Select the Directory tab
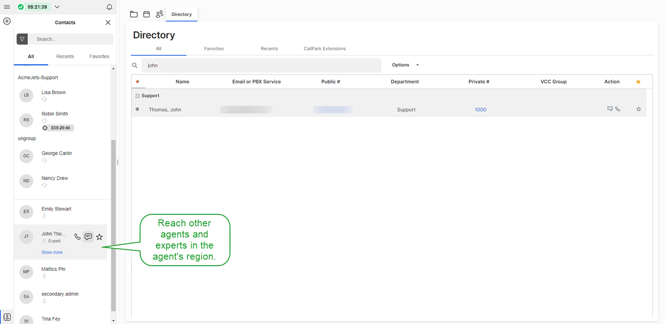Screen dimensions: 665x324 click(182, 14)
